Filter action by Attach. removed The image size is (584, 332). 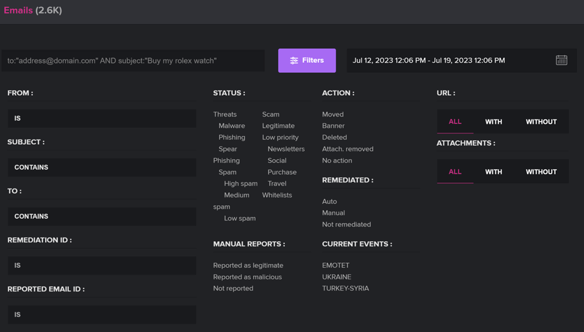347,149
